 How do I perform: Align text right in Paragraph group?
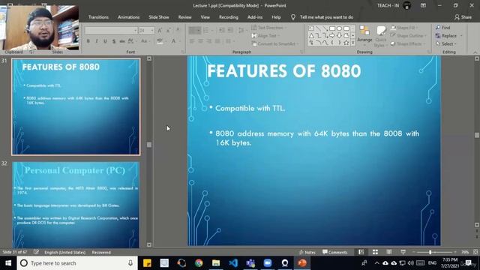pos(209,41)
